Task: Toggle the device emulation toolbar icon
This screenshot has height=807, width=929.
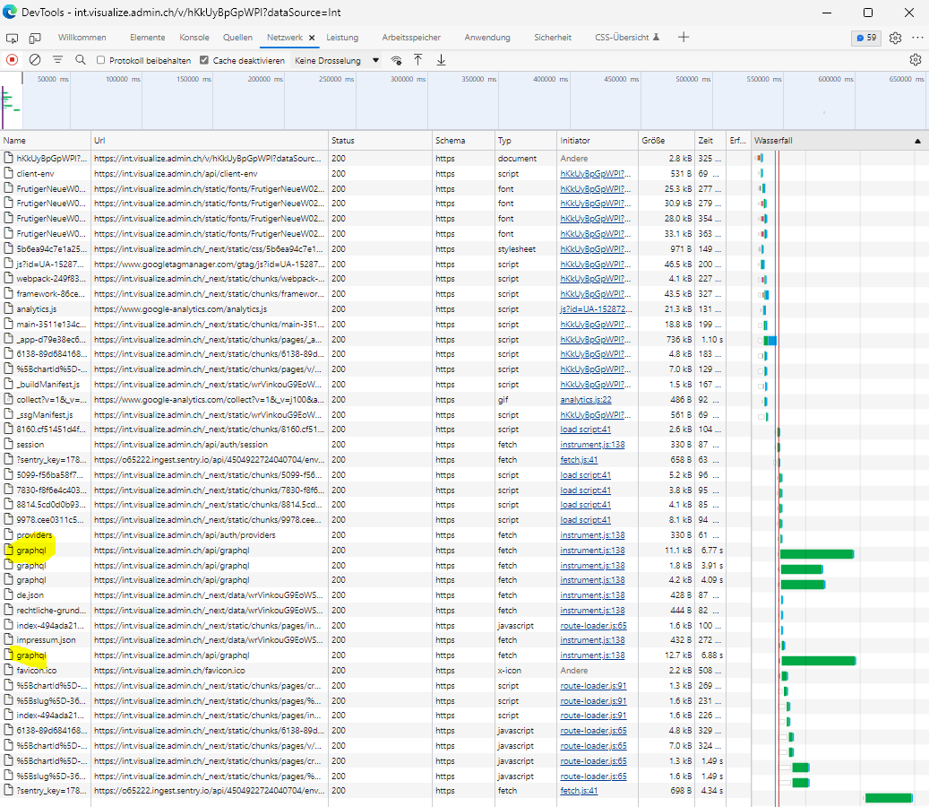Action: (x=34, y=38)
